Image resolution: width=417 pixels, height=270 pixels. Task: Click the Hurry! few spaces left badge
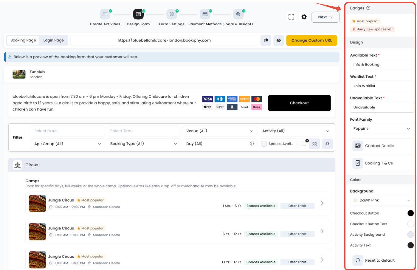373,29
